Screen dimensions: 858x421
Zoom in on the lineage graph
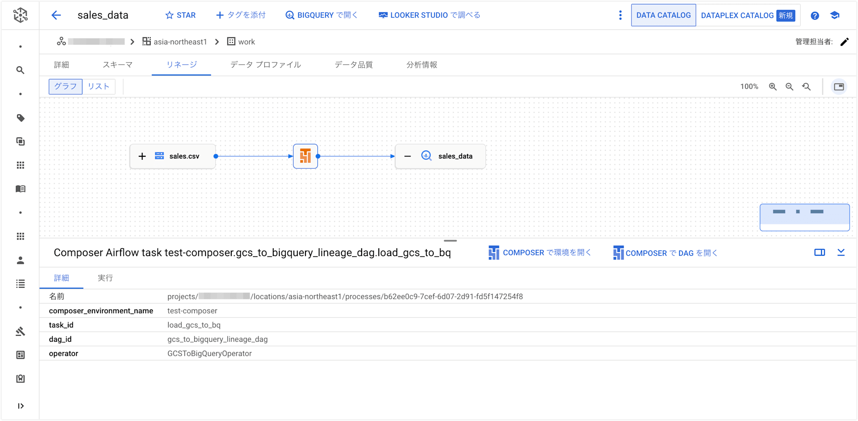tap(773, 87)
